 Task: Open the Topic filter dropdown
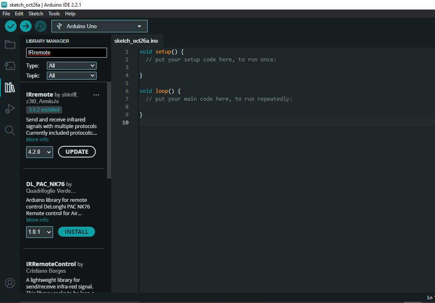(x=71, y=75)
